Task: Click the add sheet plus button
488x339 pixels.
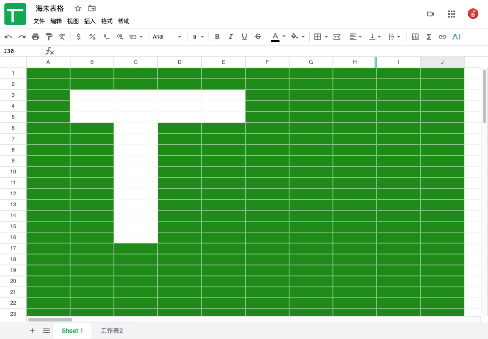Action: 32,331
